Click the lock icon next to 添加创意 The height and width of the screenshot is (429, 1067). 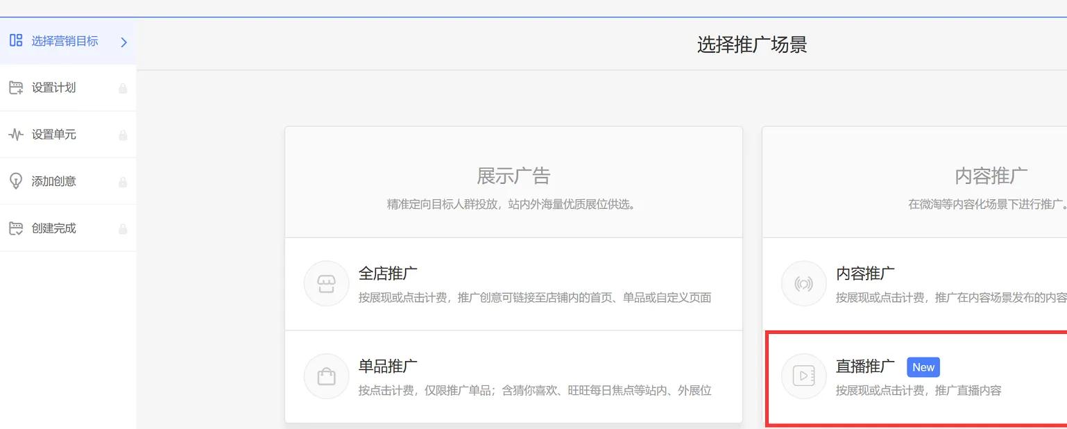(x=123, y=180)
